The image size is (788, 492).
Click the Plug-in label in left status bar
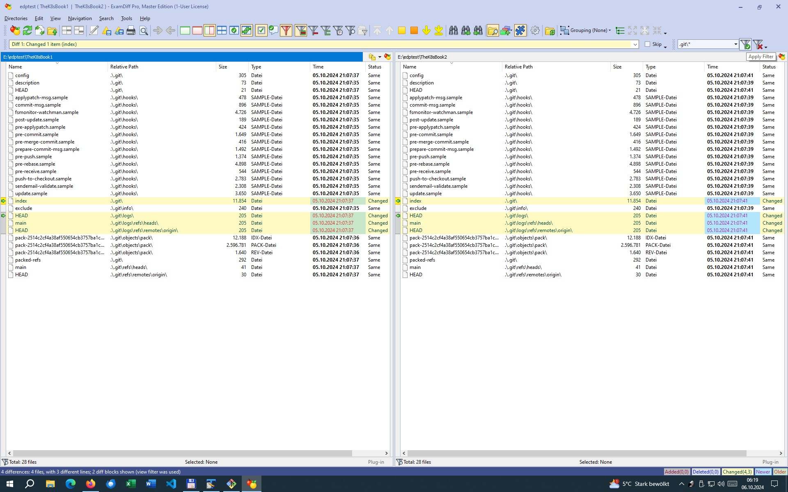pos(376,462)
